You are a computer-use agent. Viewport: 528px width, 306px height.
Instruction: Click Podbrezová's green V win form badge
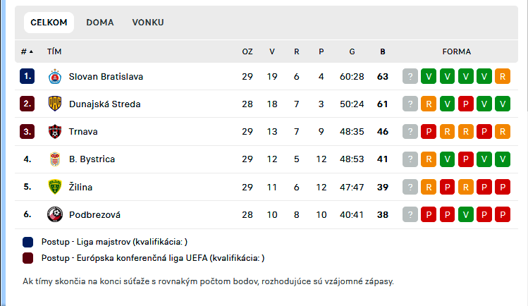(x=466, y=214)
